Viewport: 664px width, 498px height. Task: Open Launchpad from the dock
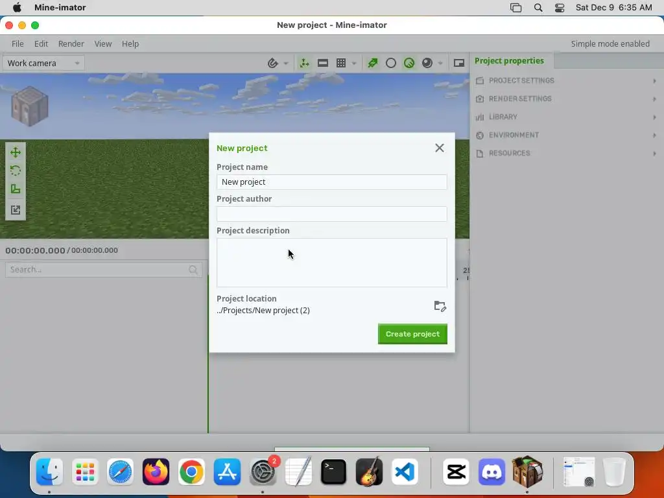(85, 472)
